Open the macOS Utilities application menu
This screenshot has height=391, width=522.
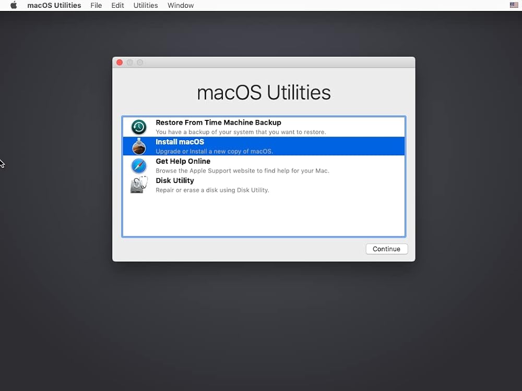54,5
